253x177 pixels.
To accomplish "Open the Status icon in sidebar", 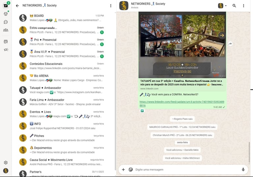I will (x=6, y=14).
